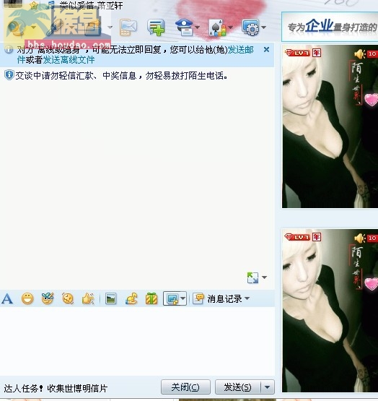Viewport: 378px width, 401px height.
Task: Dismiss the offline notice with X
Action: (266, 50)
